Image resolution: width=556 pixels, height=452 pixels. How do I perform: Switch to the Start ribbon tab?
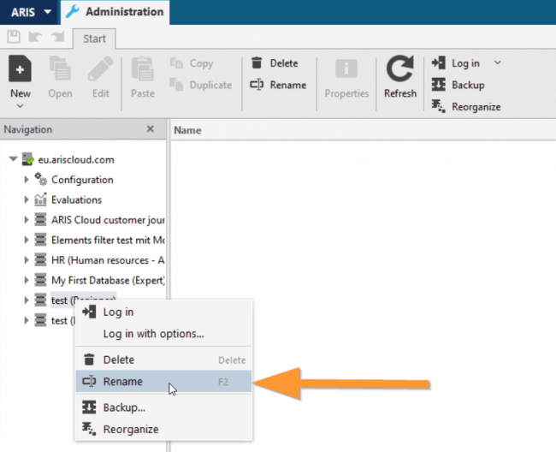[x=94, y=39]
